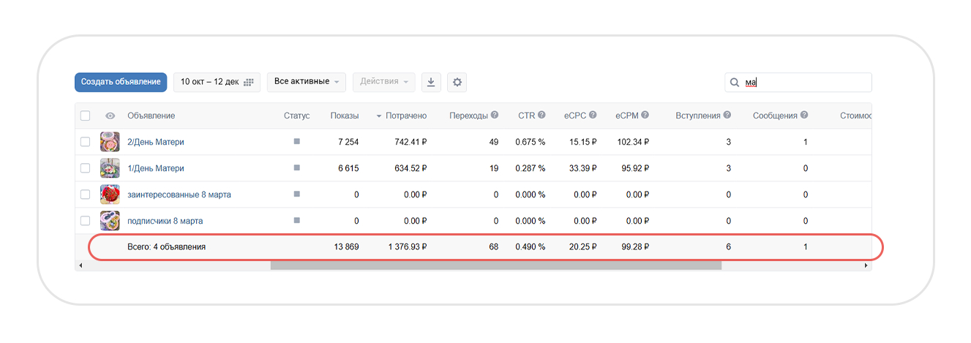The height and width of the screenshot is (343, 971).
Task: Select checkbox for подписчики 8 марта
Action: (x=86, y=221)
